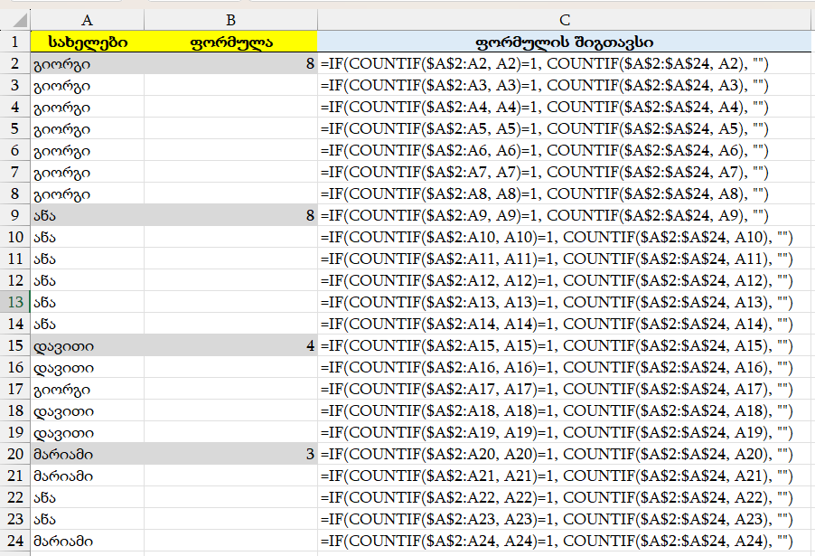Select column A header
Screen dimensions: 815x556
[86, 19]
